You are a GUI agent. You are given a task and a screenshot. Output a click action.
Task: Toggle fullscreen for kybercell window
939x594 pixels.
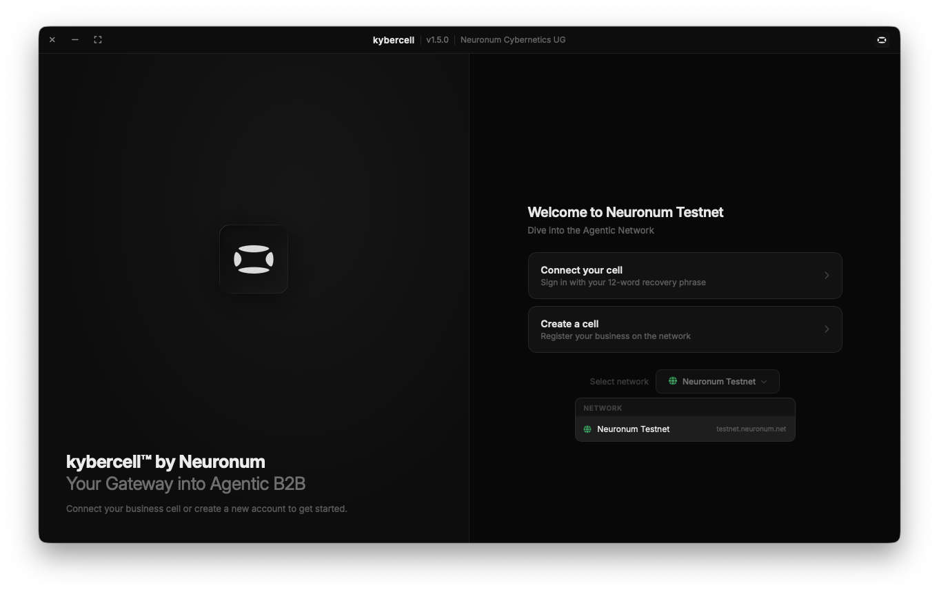click(x=98, y=40)
